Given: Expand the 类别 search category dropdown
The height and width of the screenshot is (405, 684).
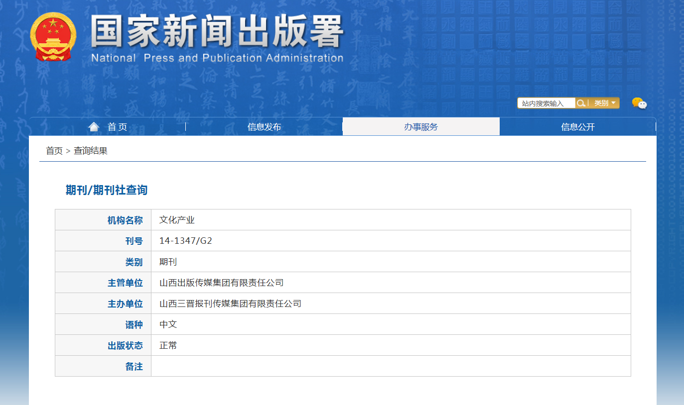Looking at the screenshot, I should pos(605,103).
